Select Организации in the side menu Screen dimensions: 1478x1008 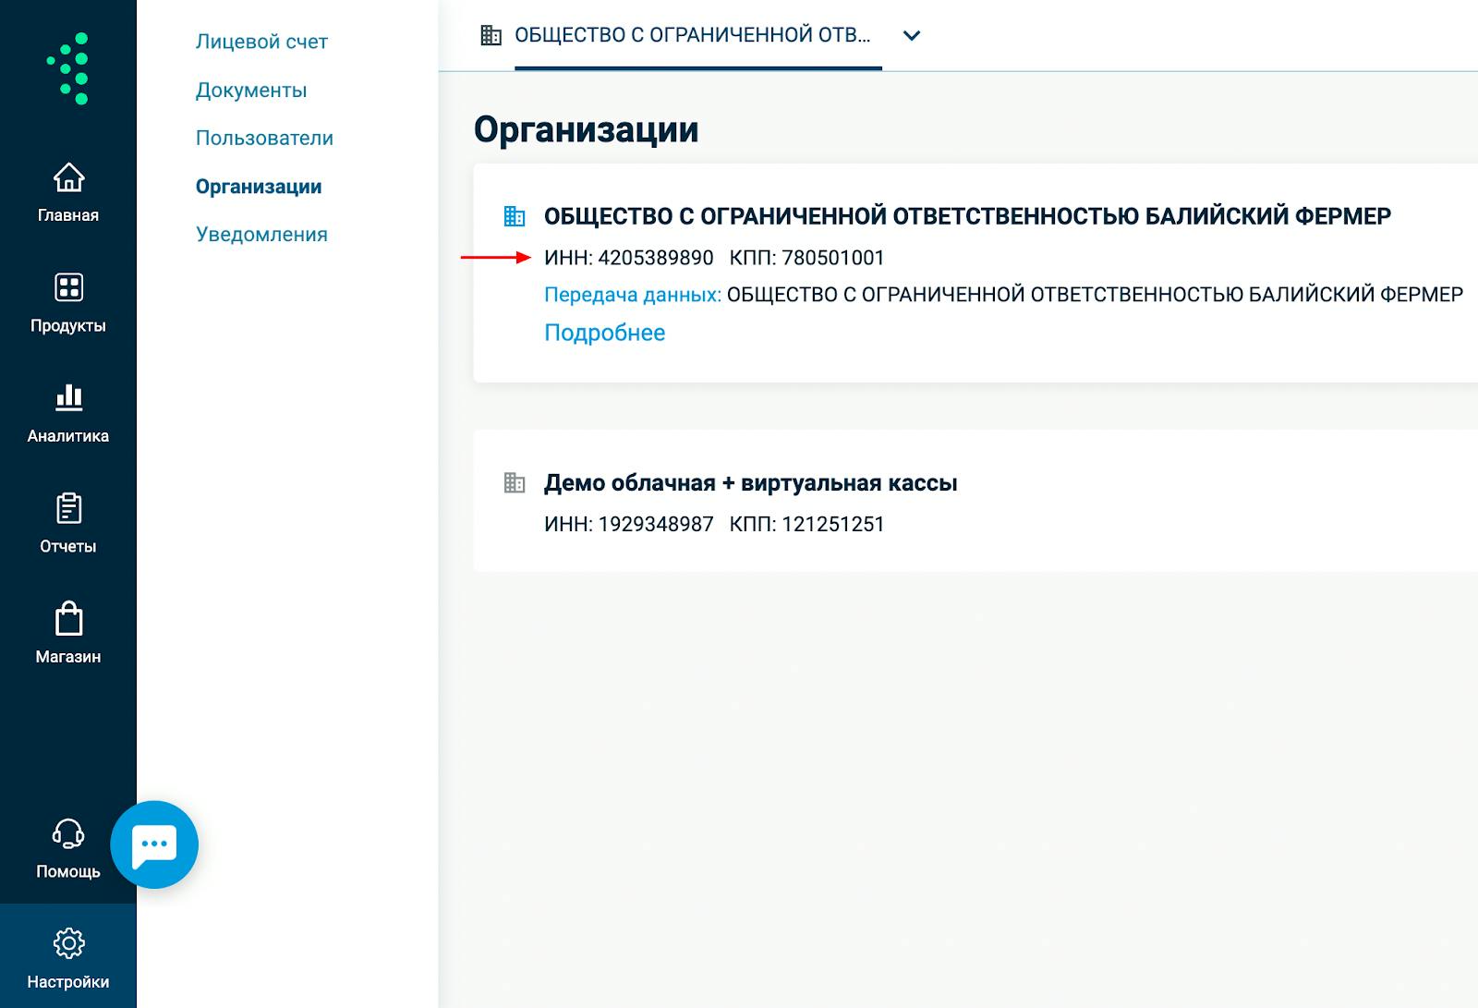tap(259, 187)
